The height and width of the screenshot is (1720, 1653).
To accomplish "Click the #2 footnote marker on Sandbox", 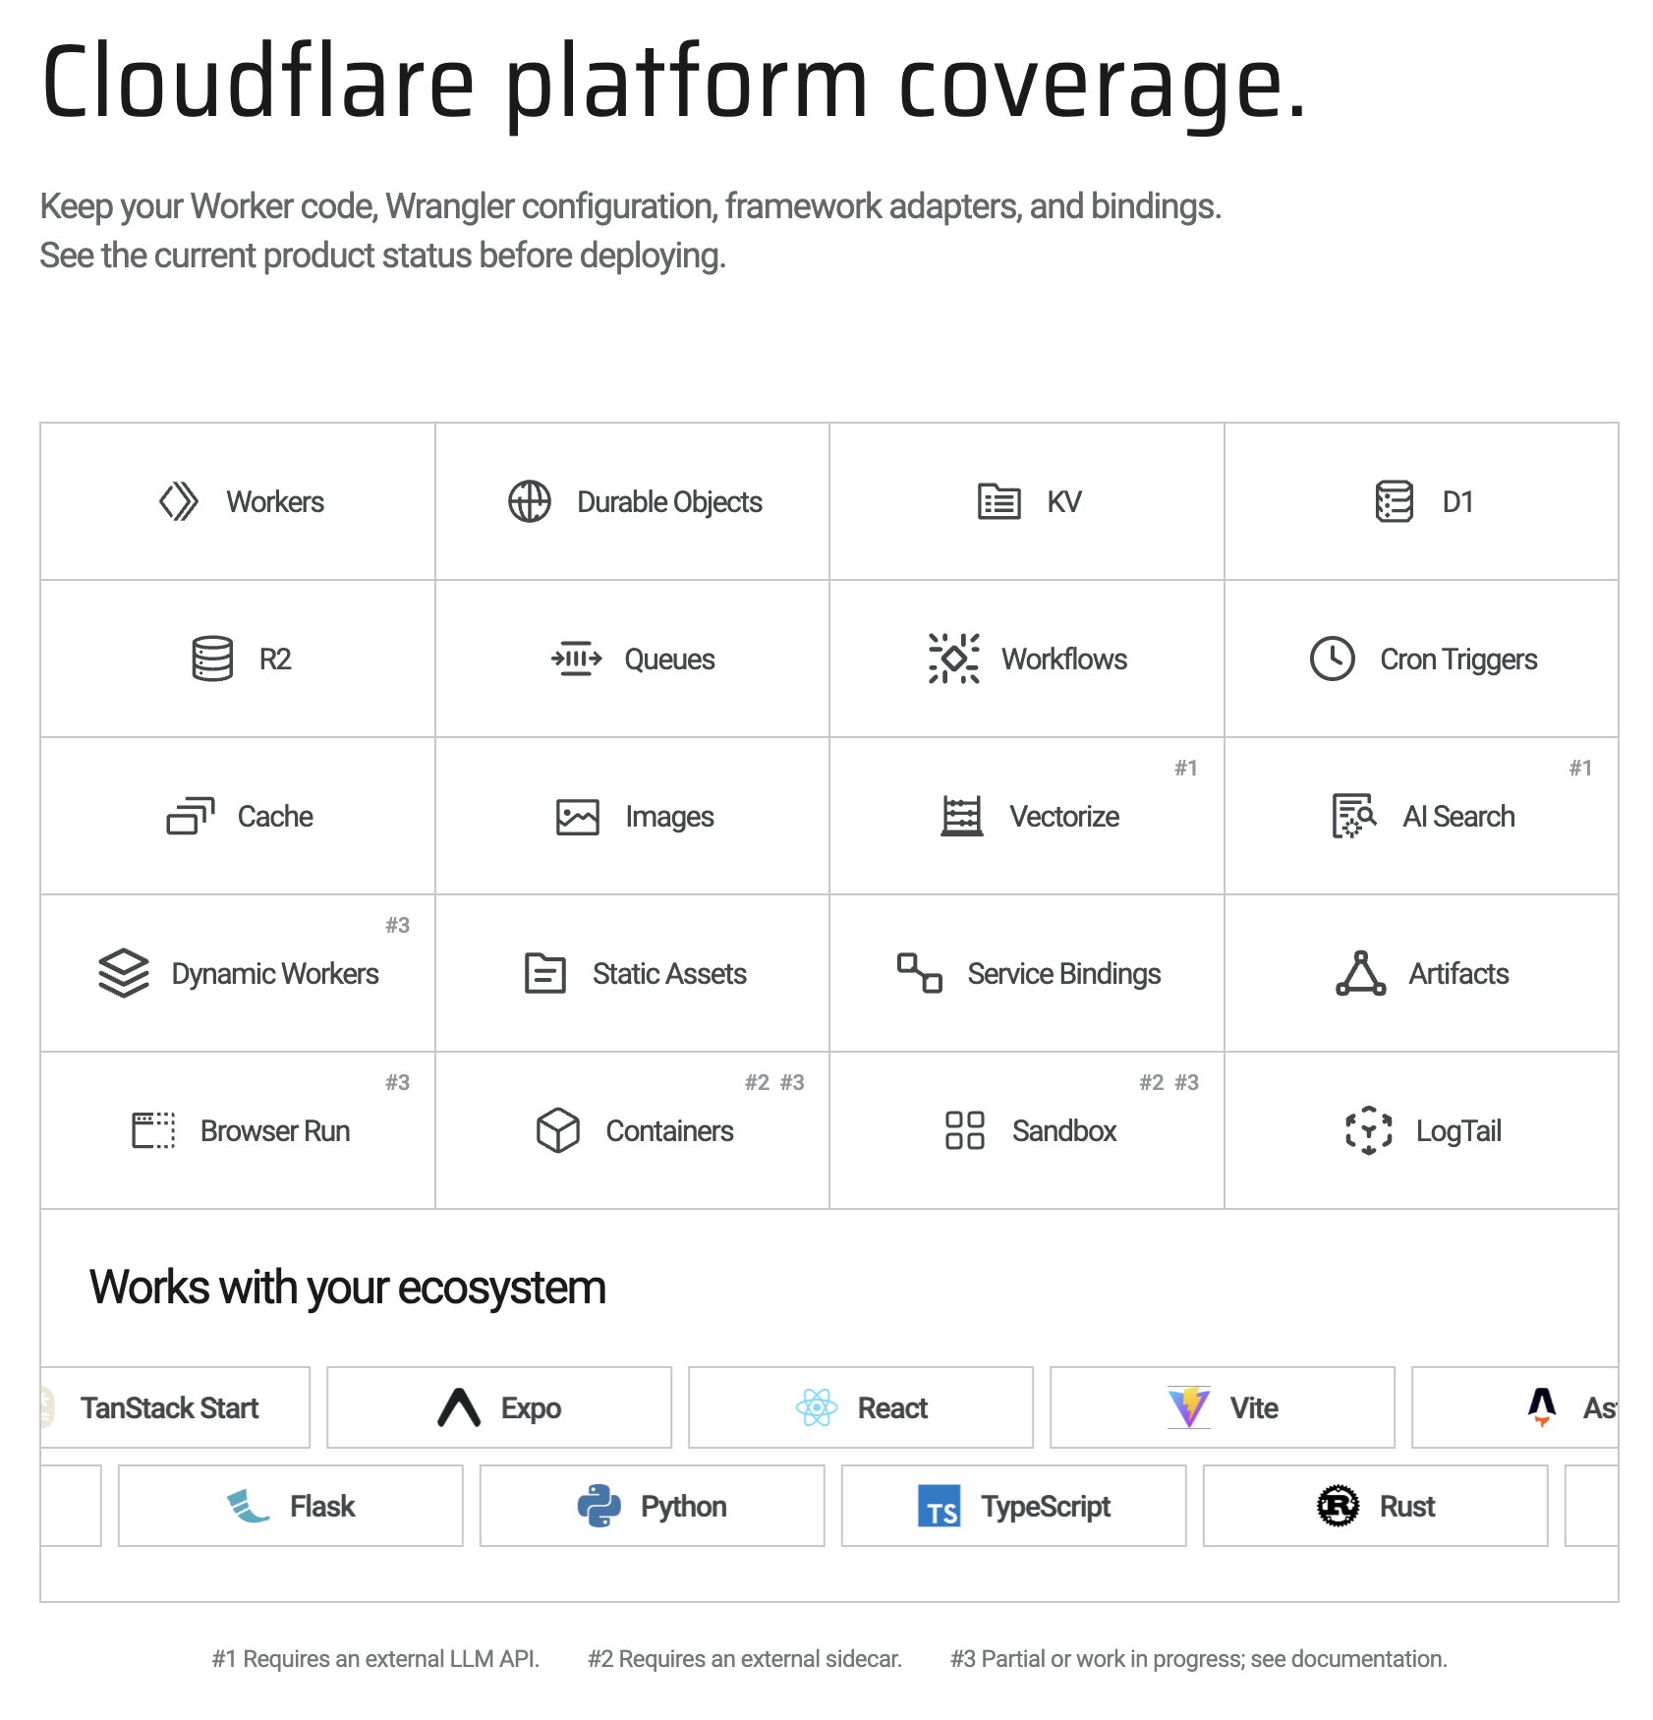I will point(1152,1082).
